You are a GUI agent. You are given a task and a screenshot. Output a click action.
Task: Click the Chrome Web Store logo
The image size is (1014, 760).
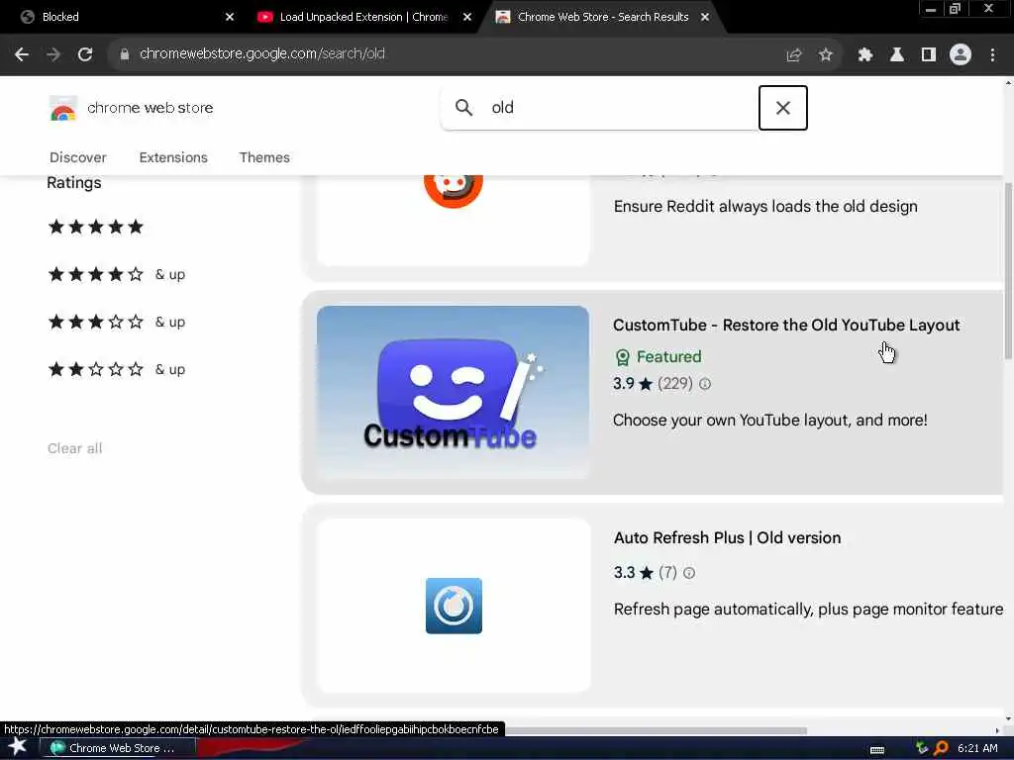pyautogui.click(x=62, y=108)
